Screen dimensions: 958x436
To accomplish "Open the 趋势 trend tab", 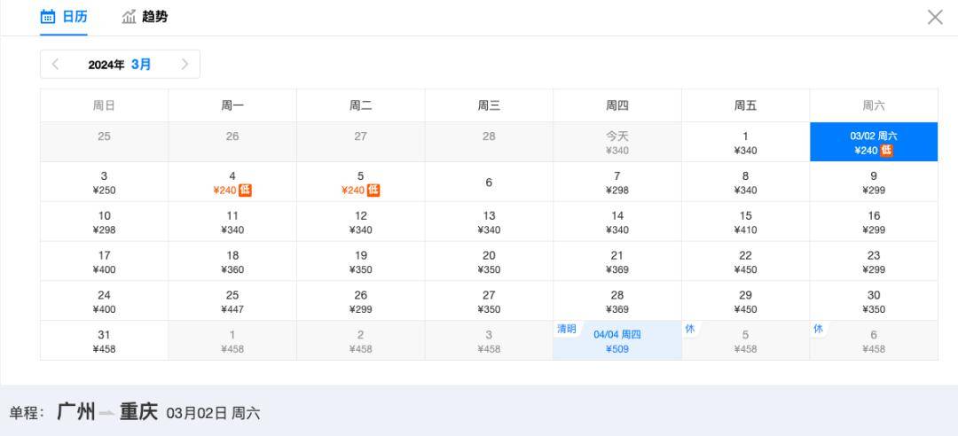I will [x=145, y=17].
